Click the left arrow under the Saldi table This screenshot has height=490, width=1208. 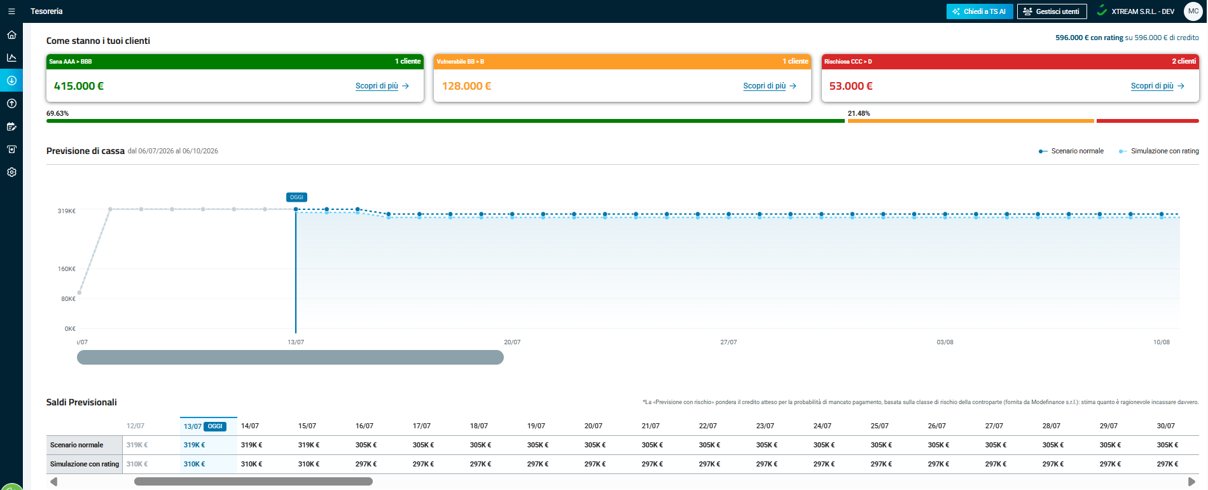click(x=53, y=482)
